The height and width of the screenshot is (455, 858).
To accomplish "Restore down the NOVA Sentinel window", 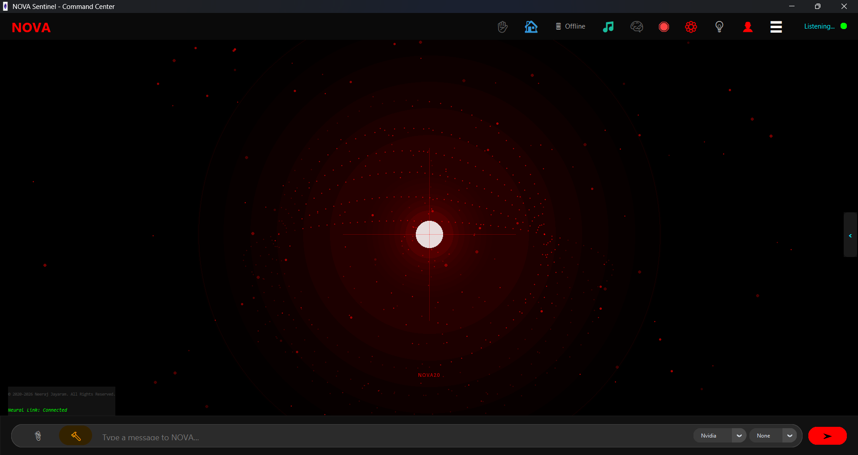I will 818,6.
